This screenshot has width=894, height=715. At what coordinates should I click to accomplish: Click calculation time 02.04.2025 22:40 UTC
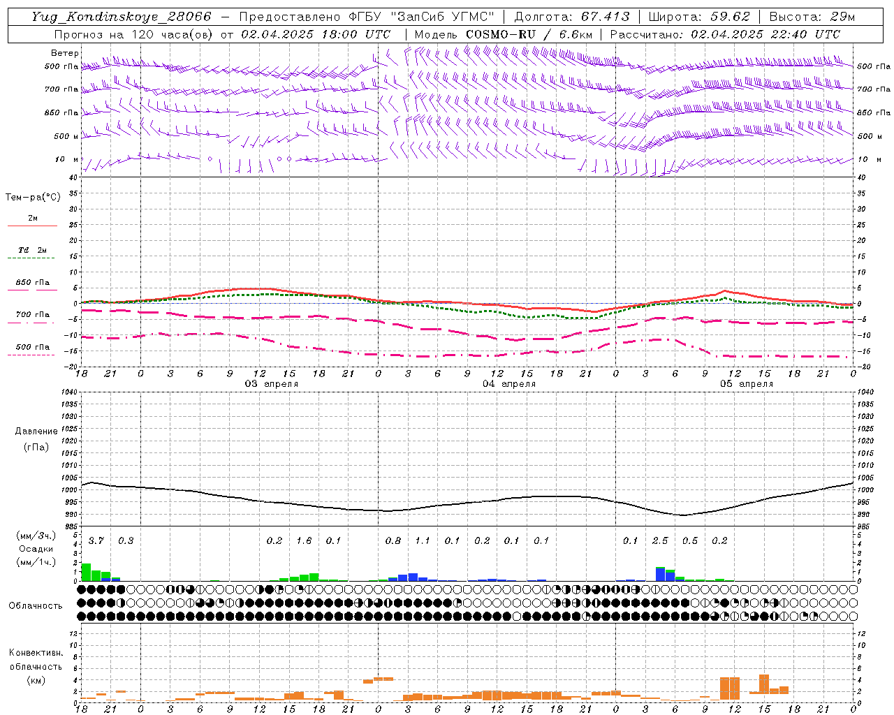[765, 34]
